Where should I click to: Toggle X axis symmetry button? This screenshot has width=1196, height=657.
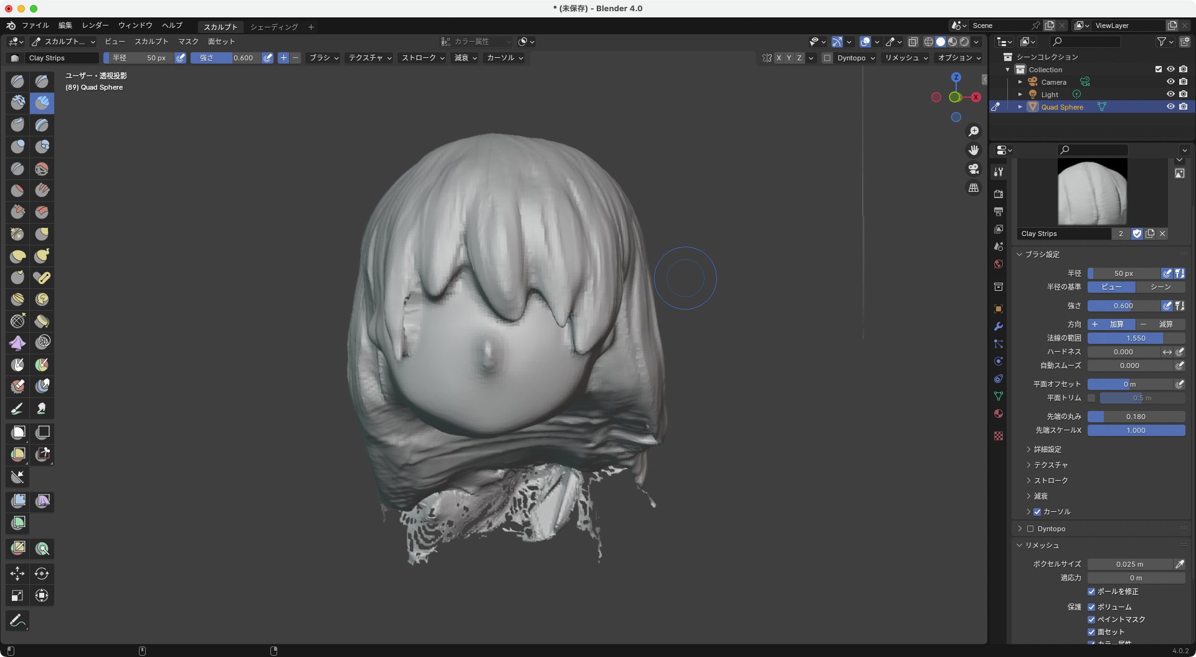click(779, 58)
